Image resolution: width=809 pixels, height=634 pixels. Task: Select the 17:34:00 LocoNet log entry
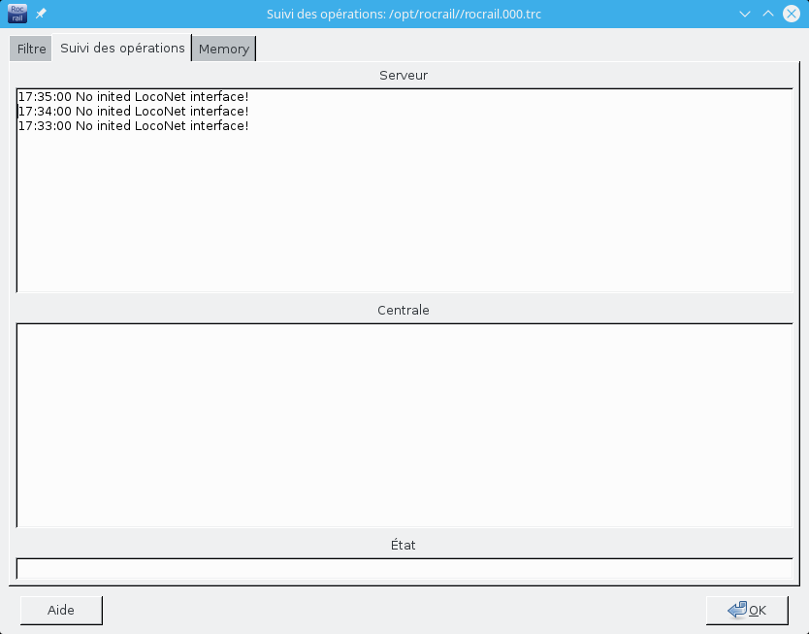click(x=133, y=112)
